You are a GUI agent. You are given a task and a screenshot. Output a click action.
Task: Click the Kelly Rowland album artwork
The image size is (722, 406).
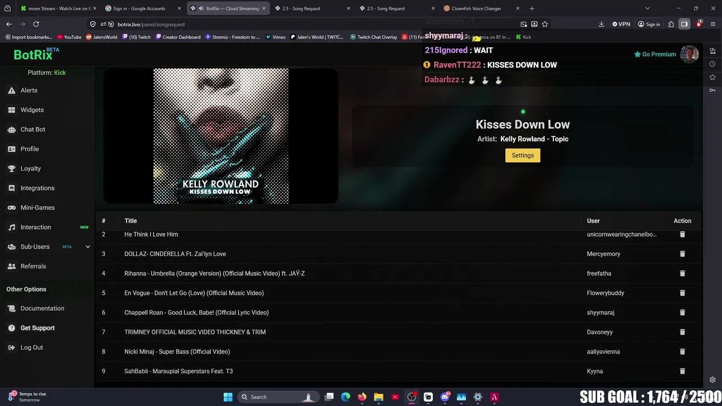point(221,136)
